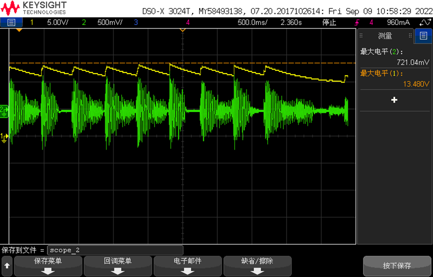Click the 13.480V measurement value
The image size is (433, 277).
[x=416, y=84]
